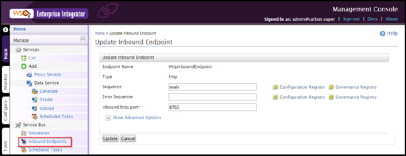Click the green Add plus icon
406x156 pixels.
(x=24, y=66)
